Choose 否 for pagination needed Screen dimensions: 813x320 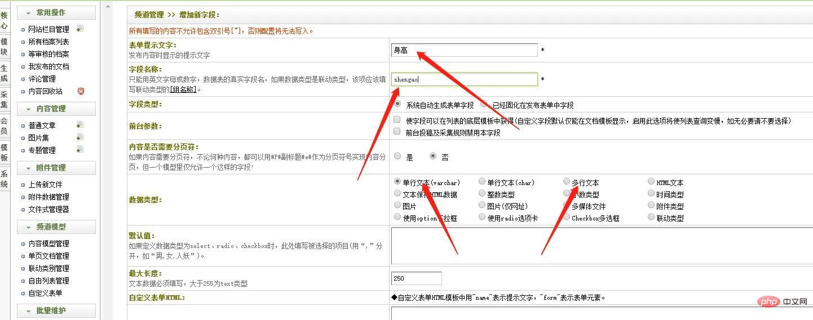tap(433, 156)
